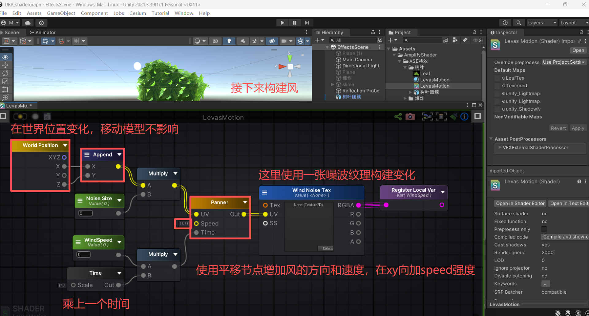Select the View hand tool in Scene
Screen dimensions: 589x316
[x=5, y=57]
